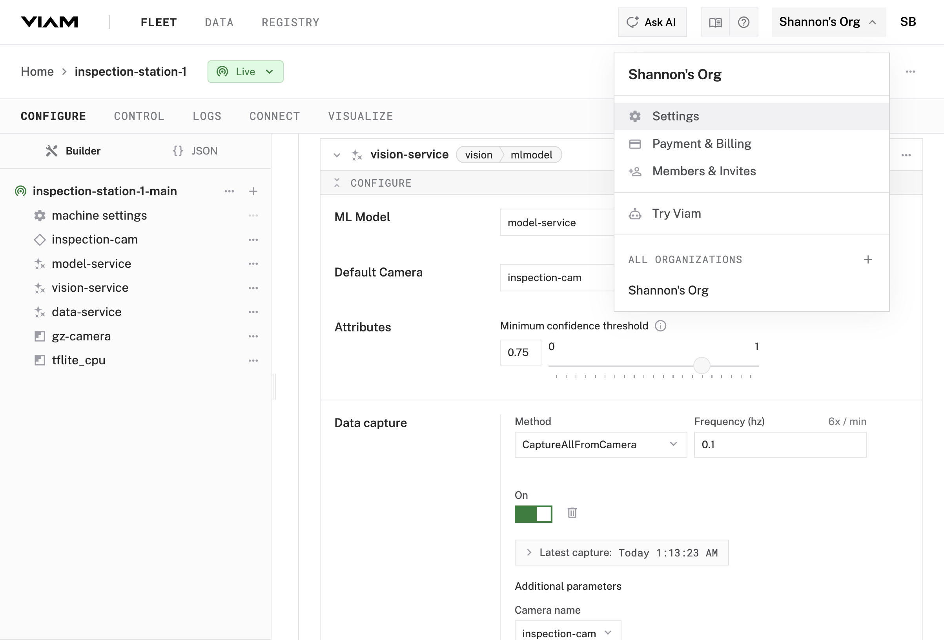Click the help question mark icon
Screen dimensions: 944x640
[x=744, y=22]
